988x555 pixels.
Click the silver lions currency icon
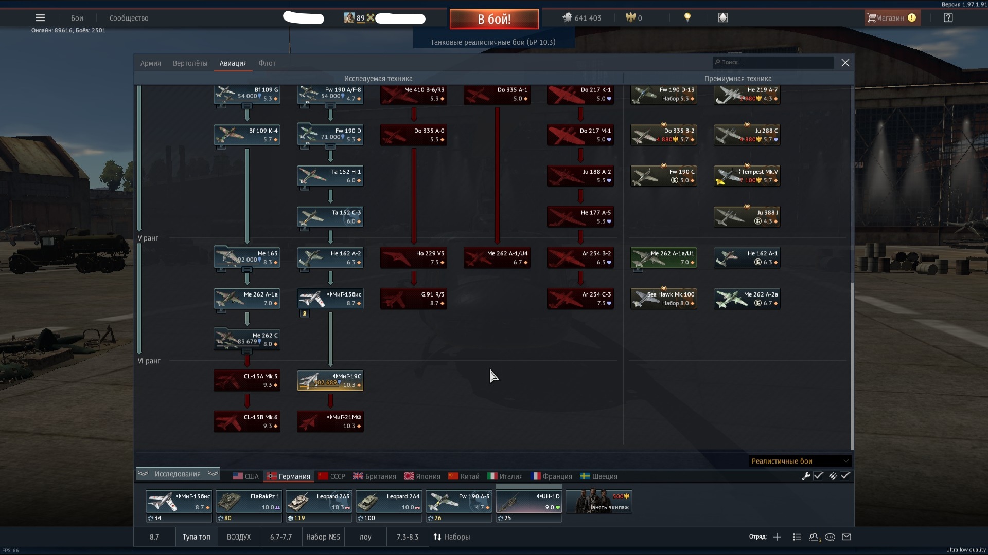pos(567,17)
